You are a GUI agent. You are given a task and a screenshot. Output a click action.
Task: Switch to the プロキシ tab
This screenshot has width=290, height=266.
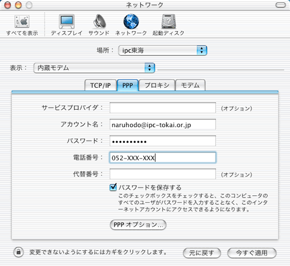click(x=157, y=85)
